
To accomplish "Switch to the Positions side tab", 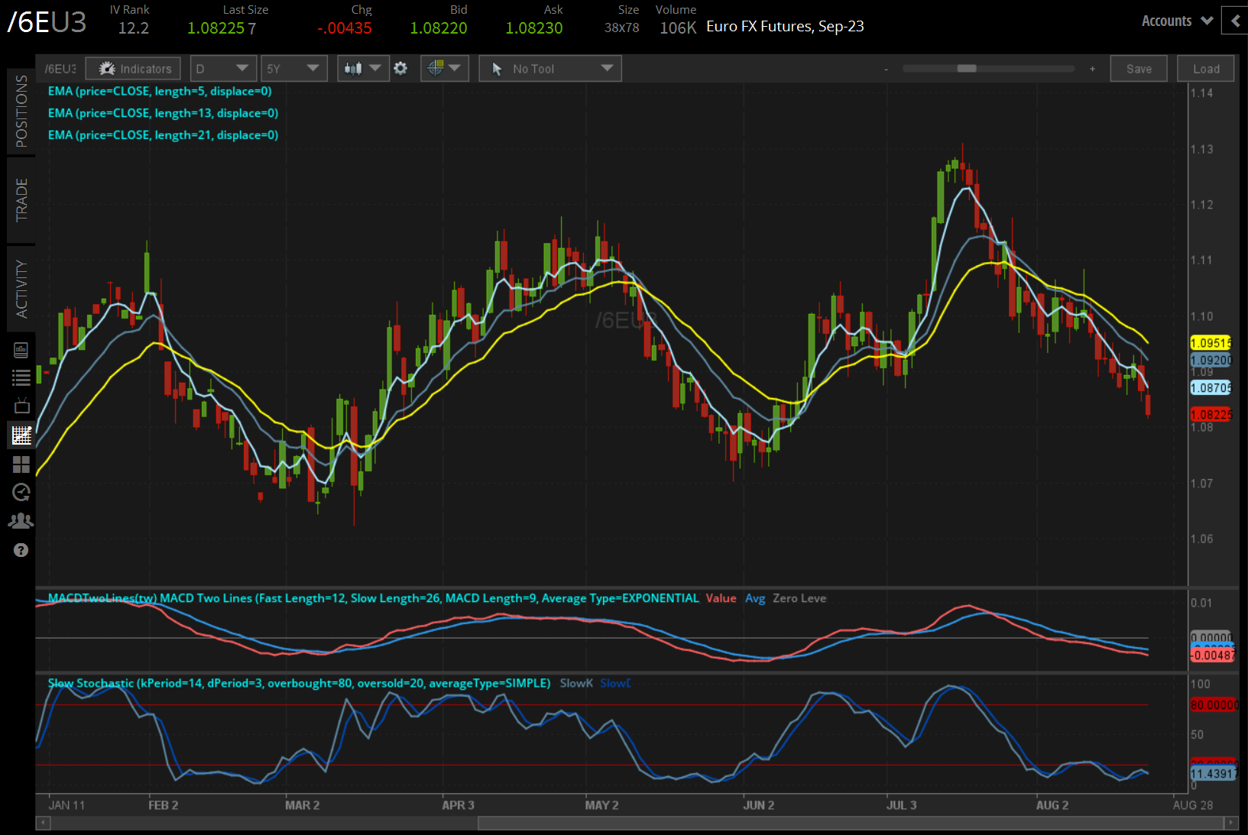I will click(x=21, y=112).
